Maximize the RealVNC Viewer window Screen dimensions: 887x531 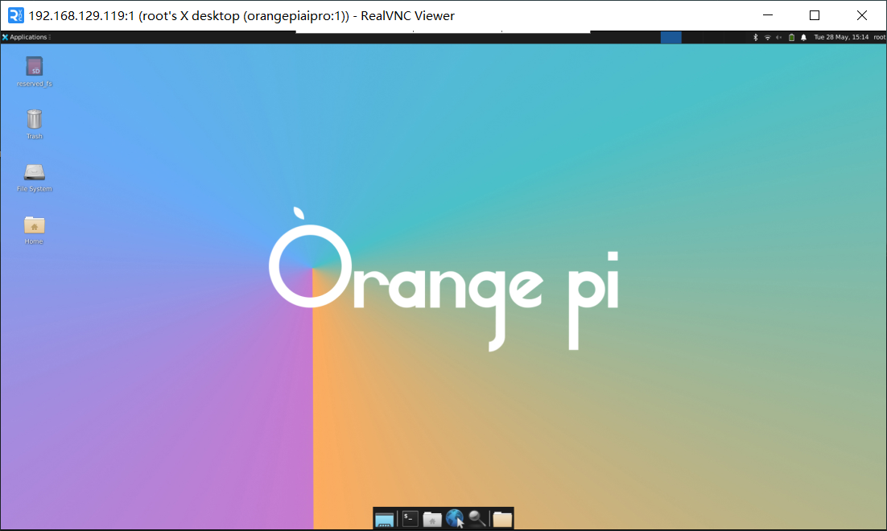point(815,15)
